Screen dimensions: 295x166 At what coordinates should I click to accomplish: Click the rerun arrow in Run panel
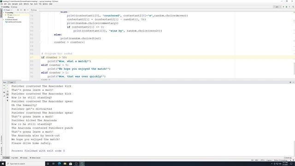[4, 85]
